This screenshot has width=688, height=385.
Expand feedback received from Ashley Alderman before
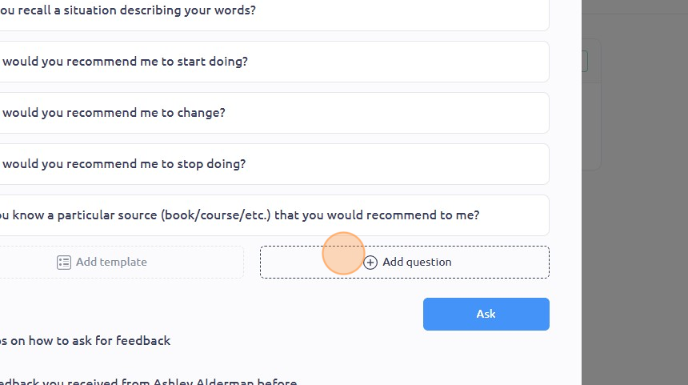click(148, 382)
